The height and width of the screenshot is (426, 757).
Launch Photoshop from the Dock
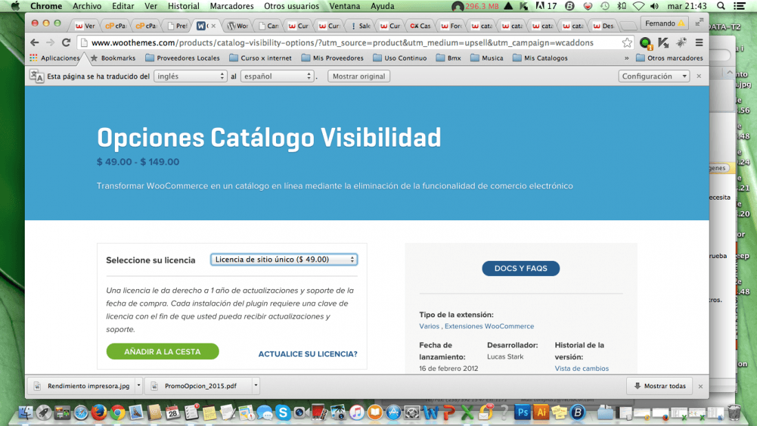522,412
